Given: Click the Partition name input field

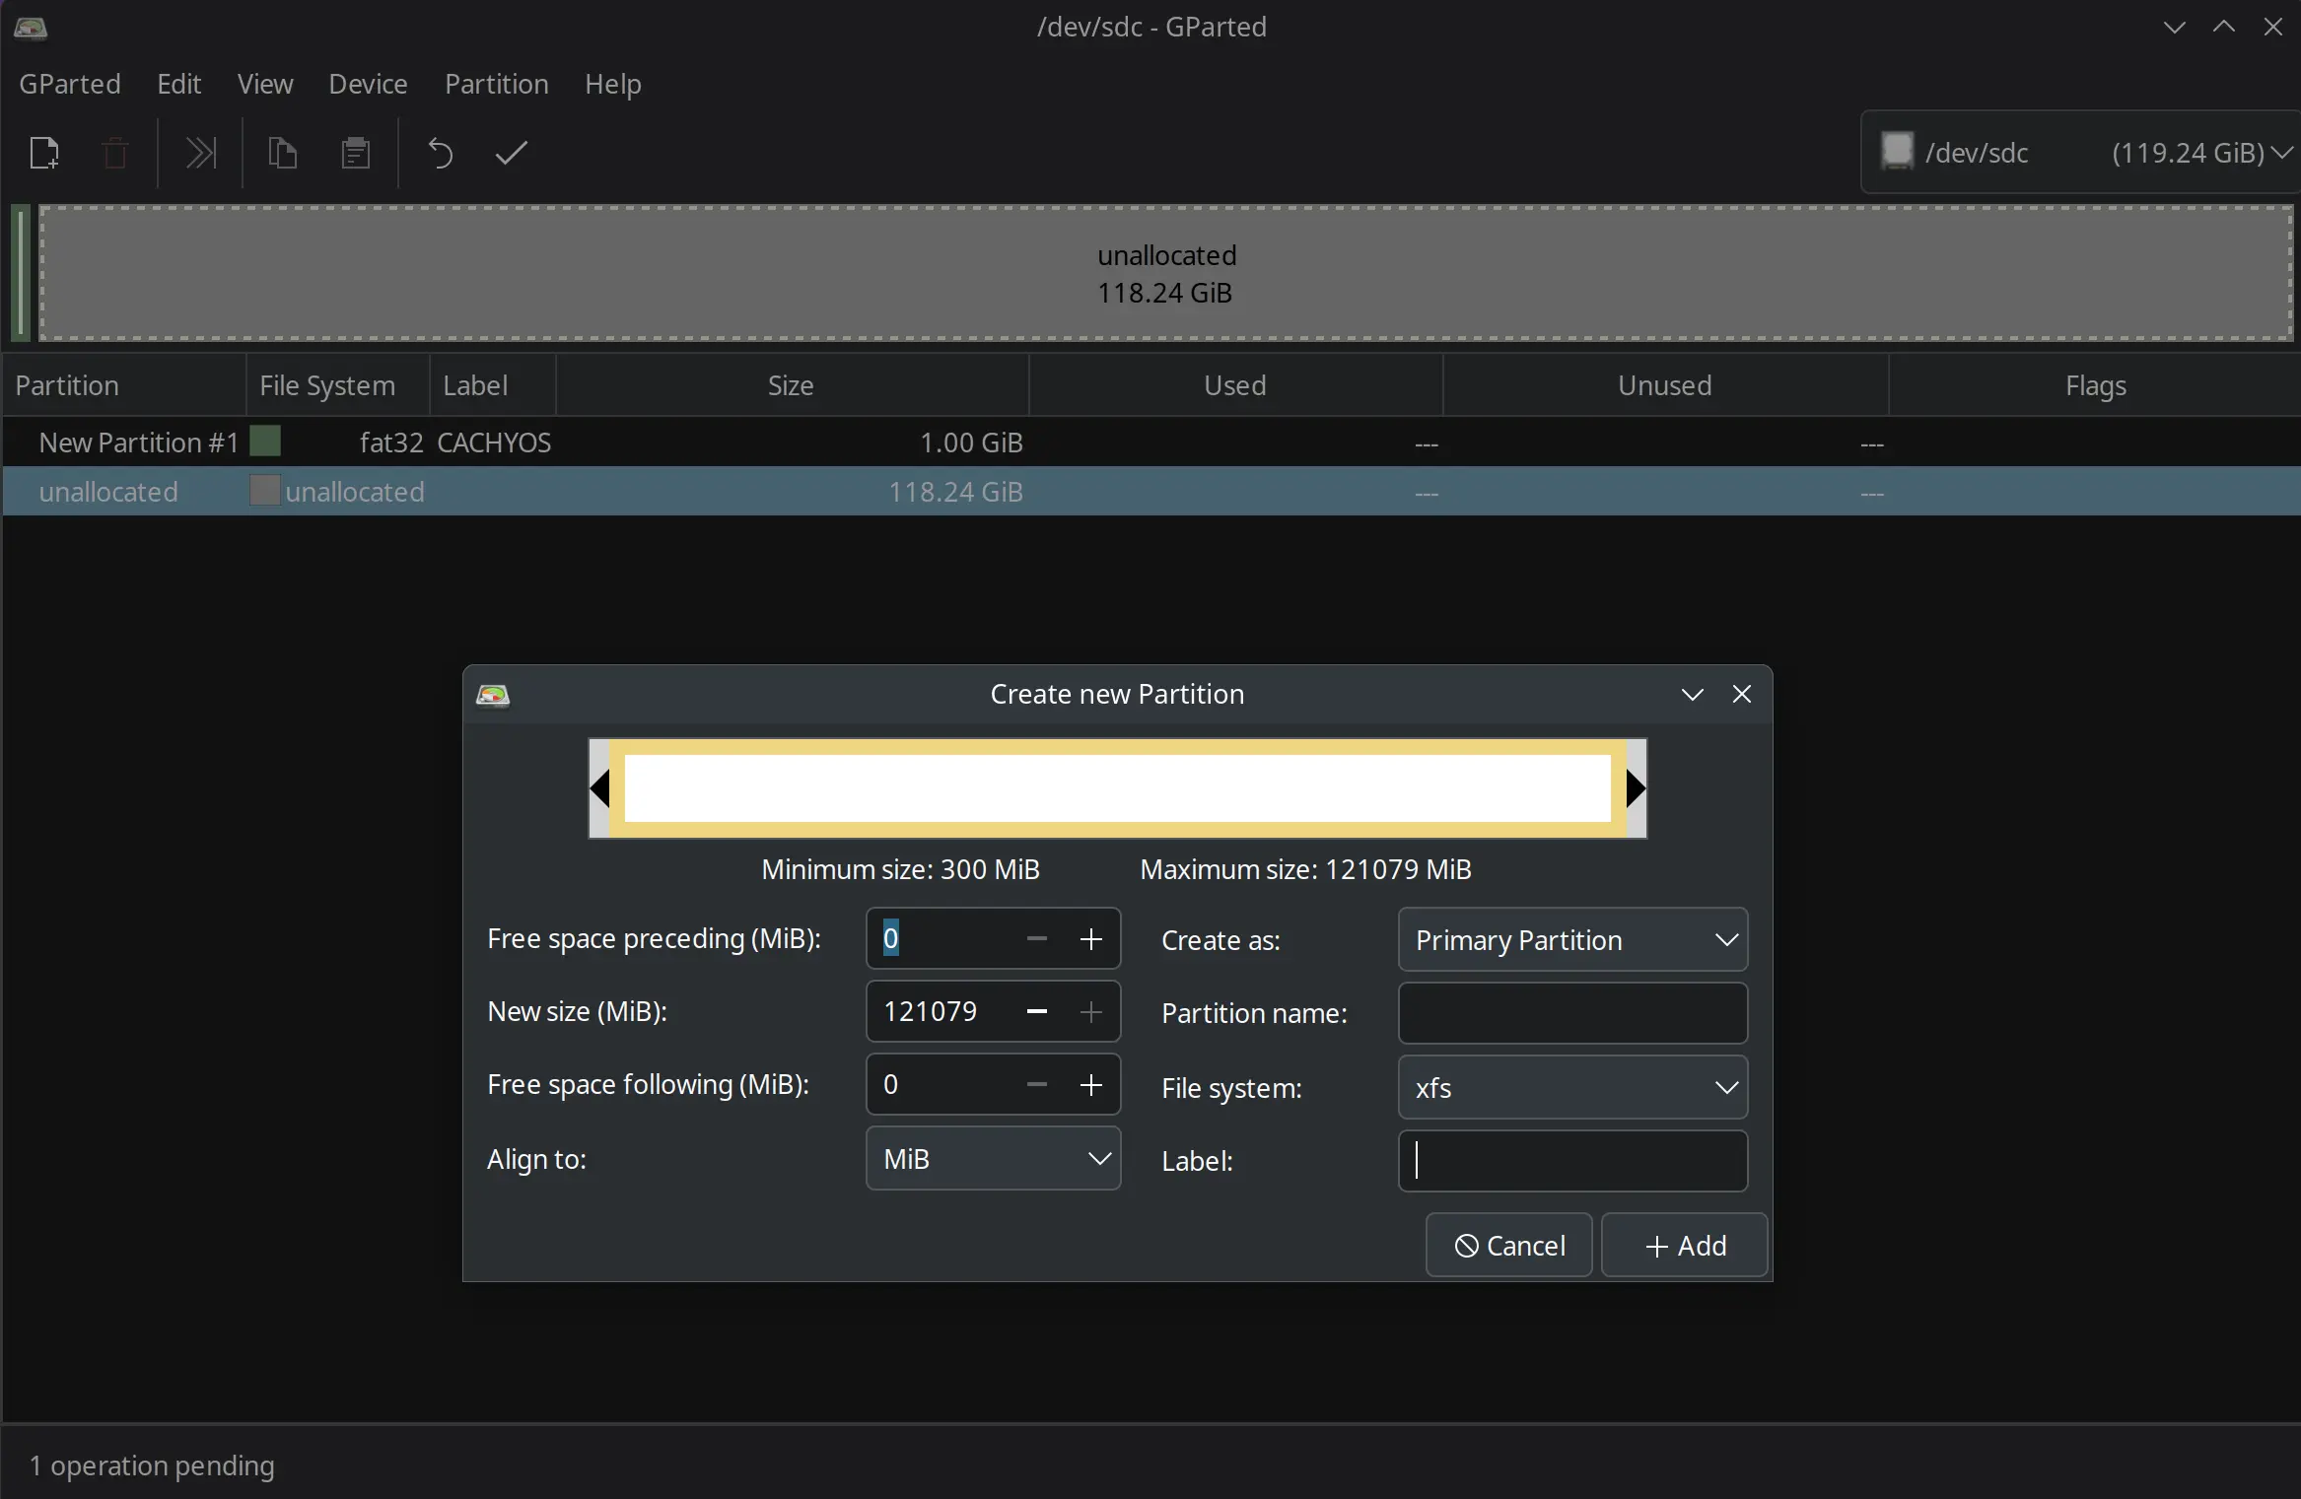Looking at the screenshot, I should pos(1572,1013).
